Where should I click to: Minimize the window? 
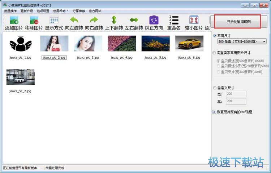tap(245, 5)
